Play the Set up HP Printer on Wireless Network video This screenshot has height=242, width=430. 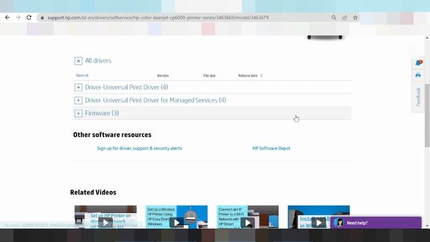(x=105, y=223)
